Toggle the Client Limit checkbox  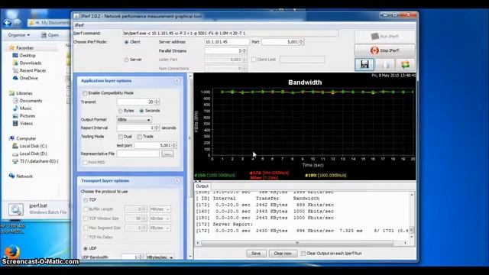click(x=254, y=60)
